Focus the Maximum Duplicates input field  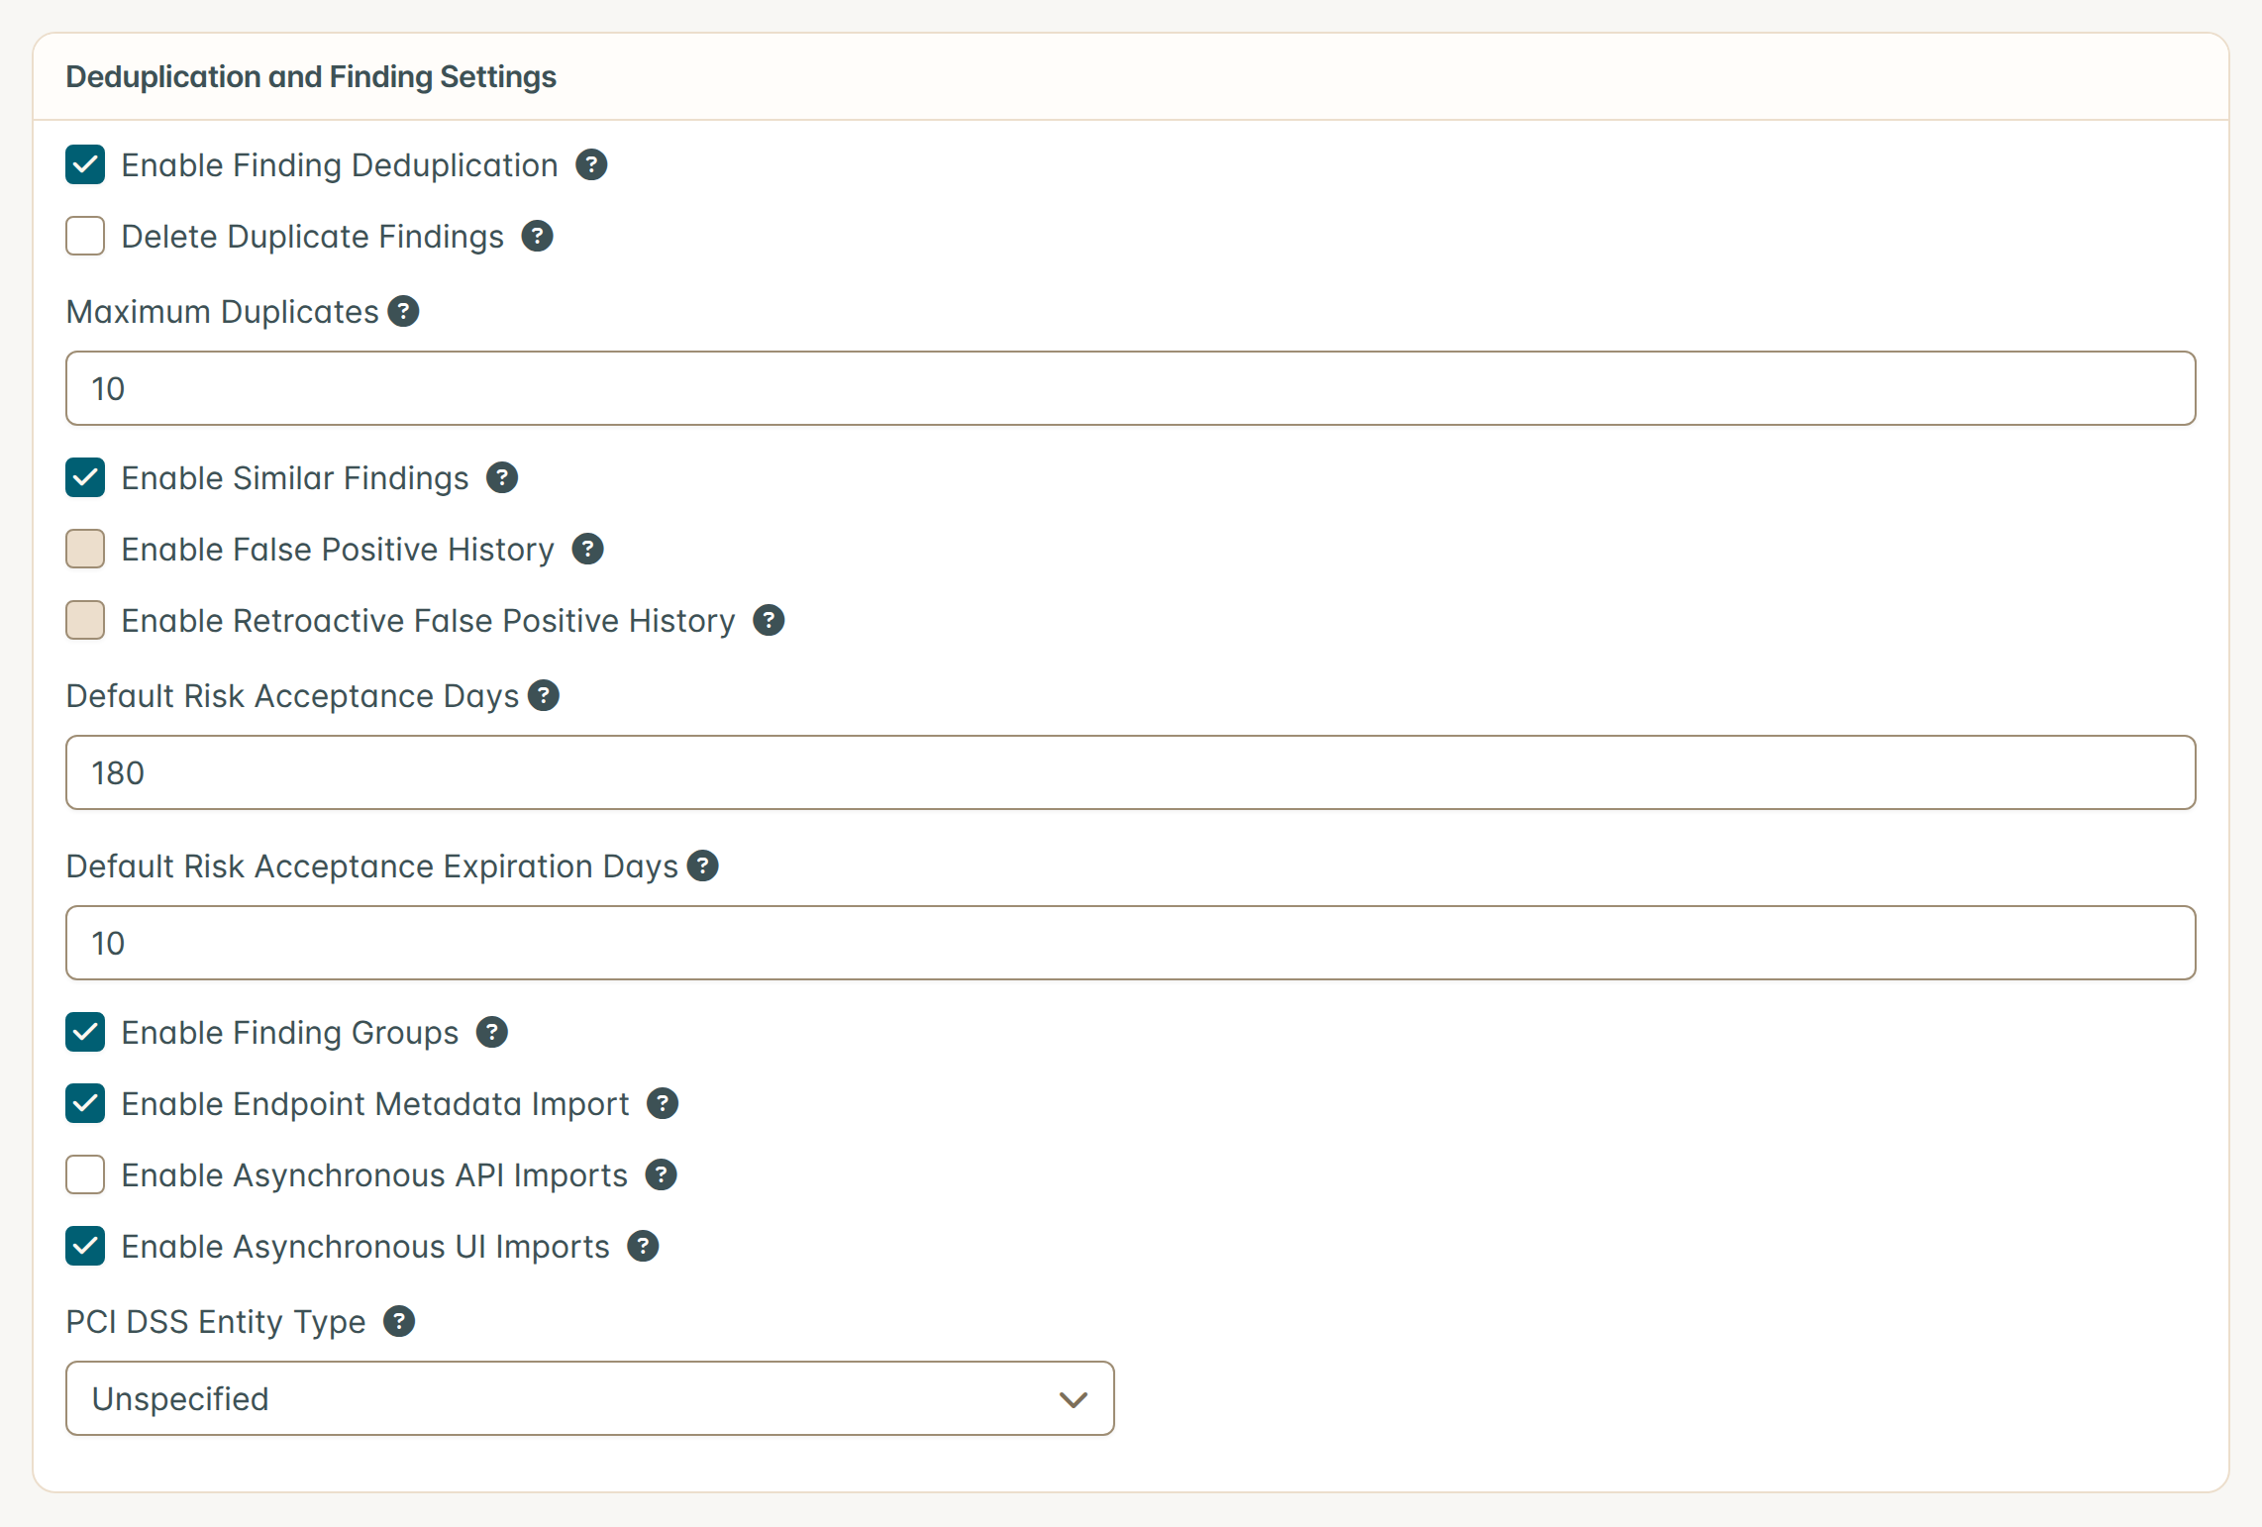[1131, 388]
